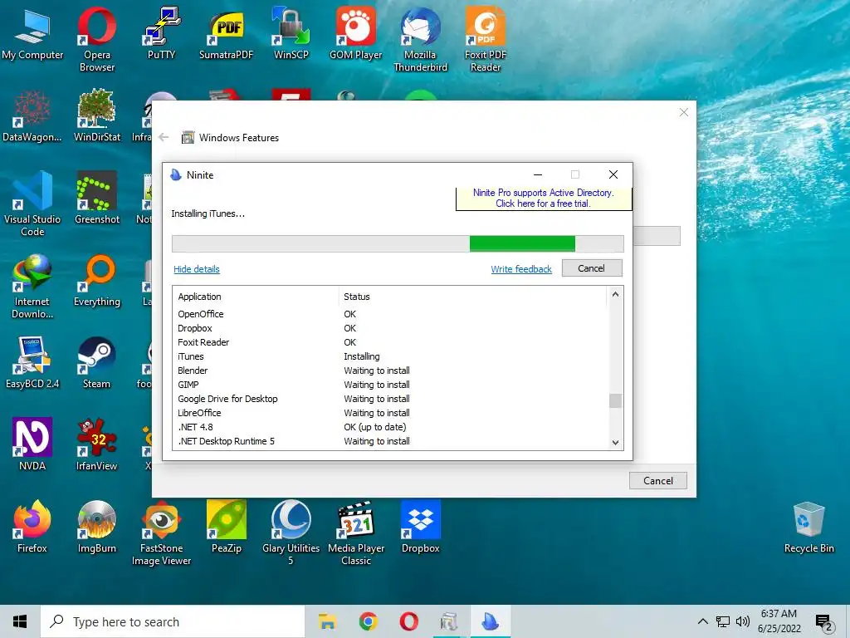Click the back arrow in Windows Features
The height and width of the screenshot is (638, 850).
point(164,137)
